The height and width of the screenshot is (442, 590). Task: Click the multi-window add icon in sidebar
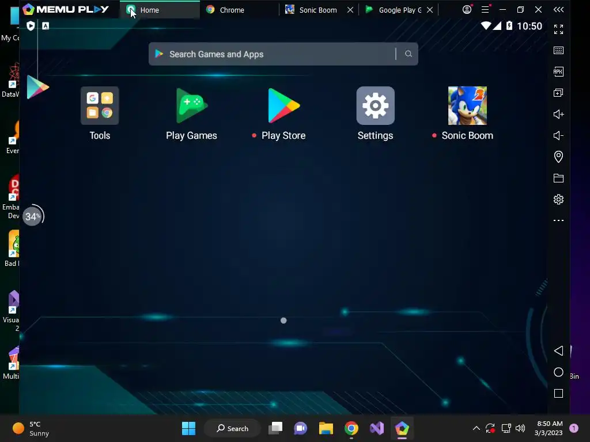pos(558,93)
